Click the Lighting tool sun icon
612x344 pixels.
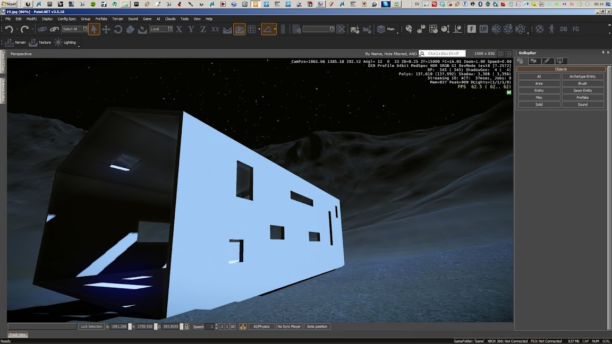(x=58, y=42)
